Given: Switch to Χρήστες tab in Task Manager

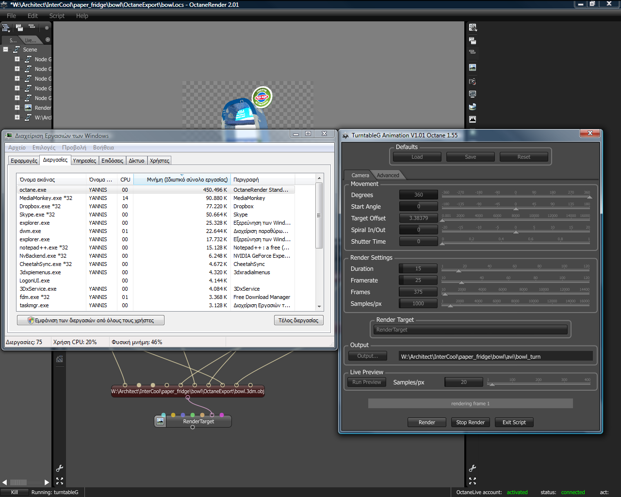Looking at the screenshot, I should click(x=160, y=161).
